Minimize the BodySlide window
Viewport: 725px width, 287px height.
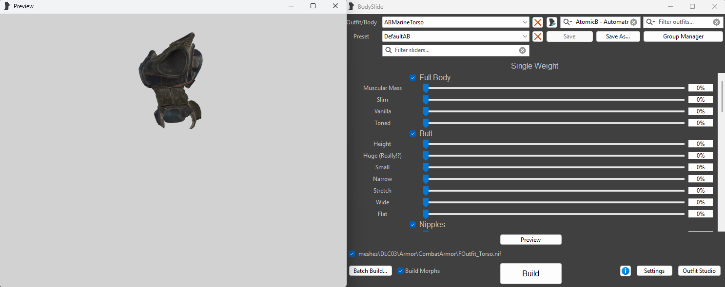point(669,6)
